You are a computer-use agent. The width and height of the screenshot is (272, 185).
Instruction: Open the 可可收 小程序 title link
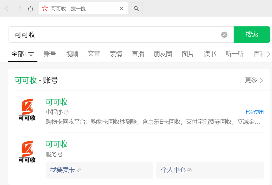(x=57, y=102)
